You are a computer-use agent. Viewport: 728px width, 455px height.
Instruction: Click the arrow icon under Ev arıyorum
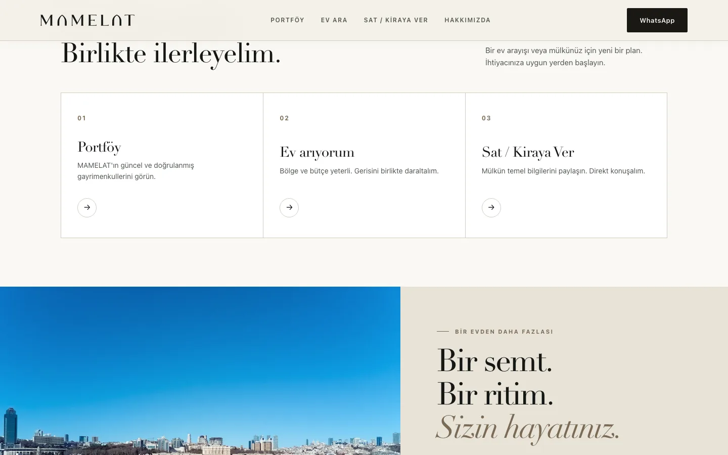pos(289,207)
